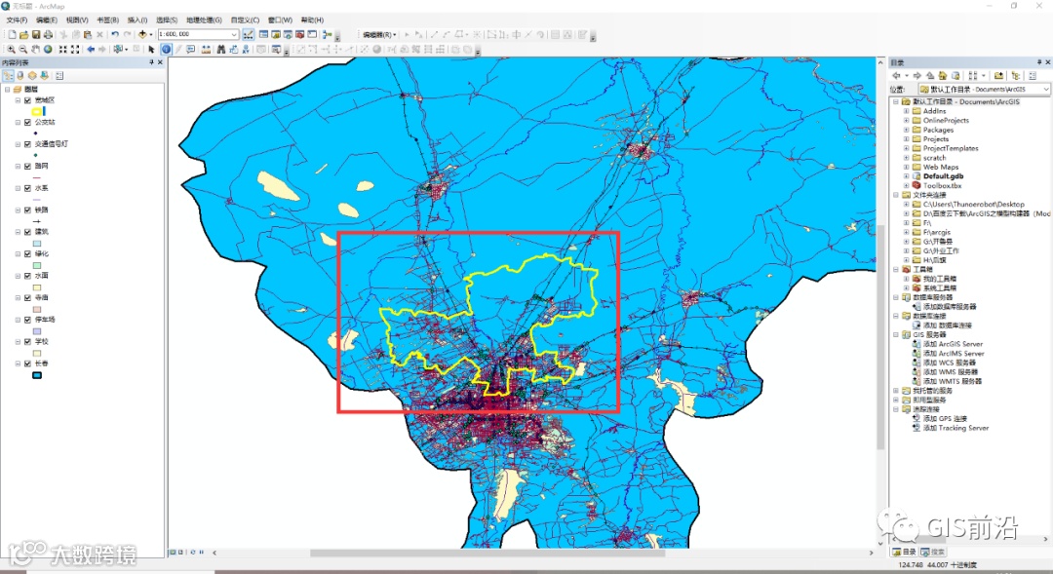
Task: Select the Pan hand tool
Action: (x=36, y=49)
